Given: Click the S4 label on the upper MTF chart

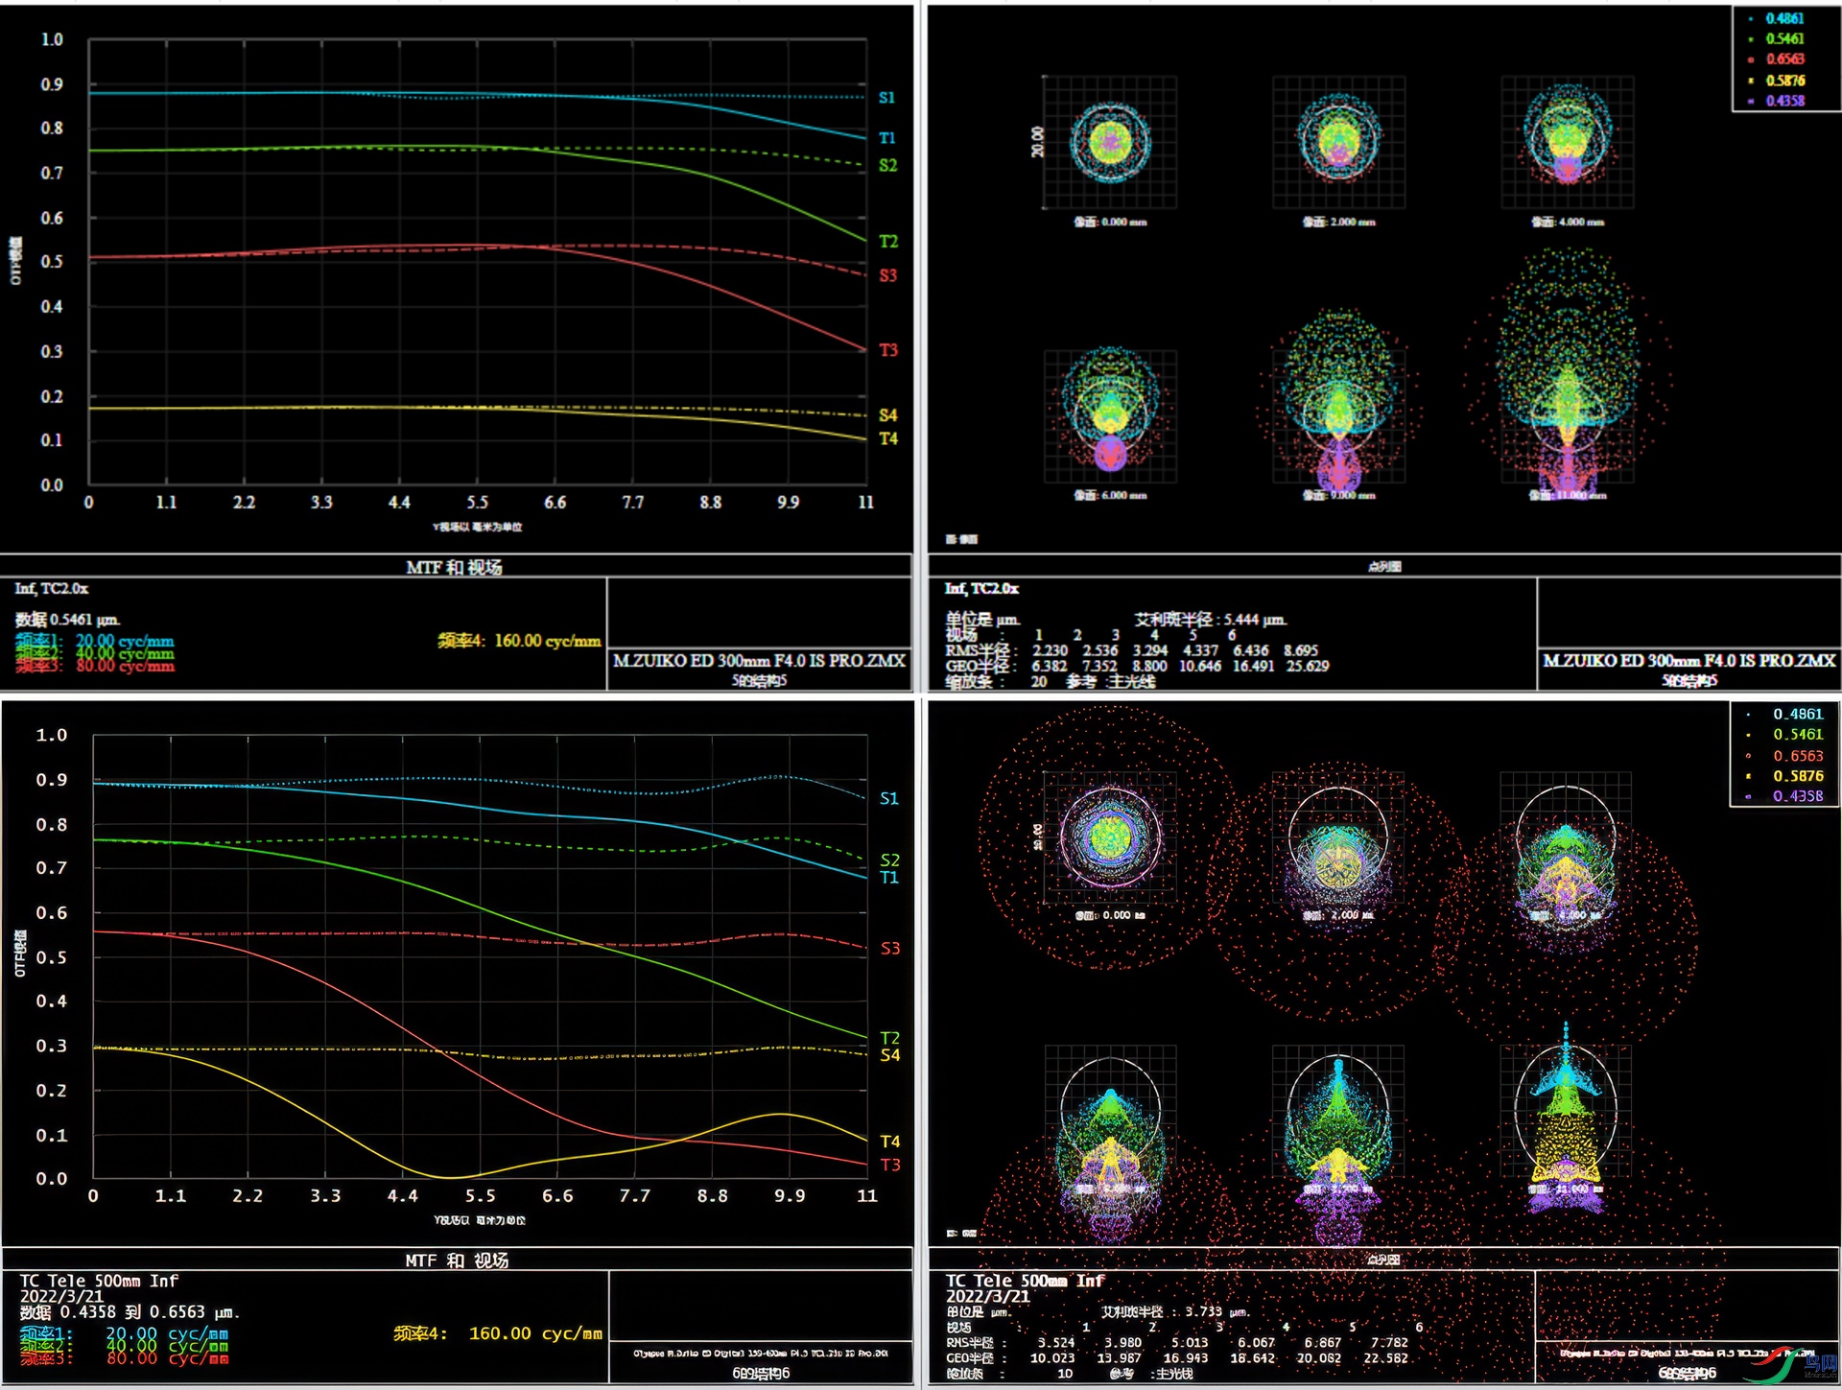Looking at the screenshot, I should pyautogui.click(x=888, y=415).
